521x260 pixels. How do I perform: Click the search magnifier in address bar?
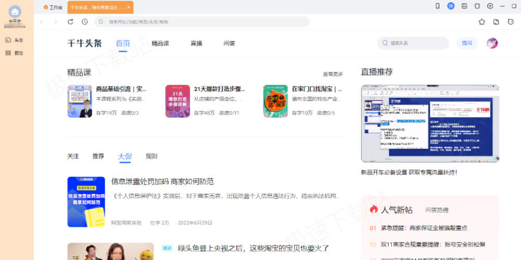tap(101, 22)
